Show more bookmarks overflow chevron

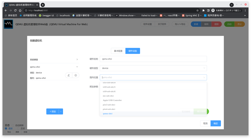point(245,15)
